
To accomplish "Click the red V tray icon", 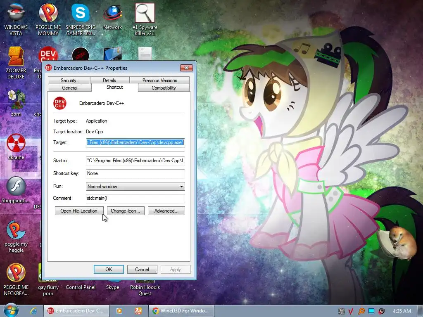I will tap(351, 311).
